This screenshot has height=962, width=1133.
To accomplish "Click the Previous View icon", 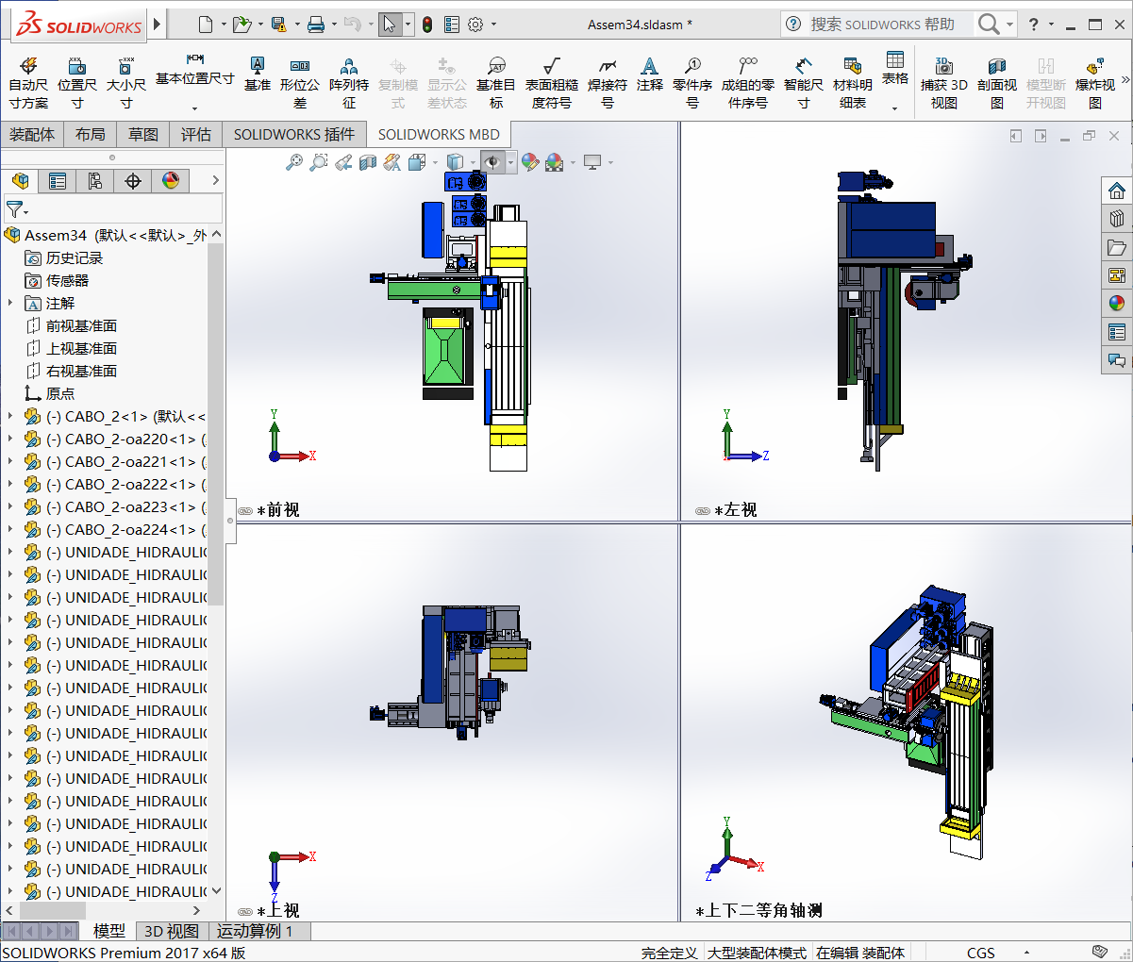I will pyautogui.click(x=343, y=162).
